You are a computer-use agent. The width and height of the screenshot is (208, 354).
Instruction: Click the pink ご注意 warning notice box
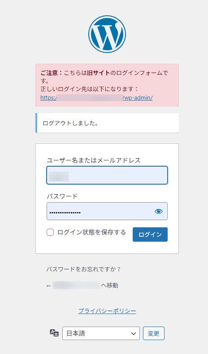[x=107, y=85]
